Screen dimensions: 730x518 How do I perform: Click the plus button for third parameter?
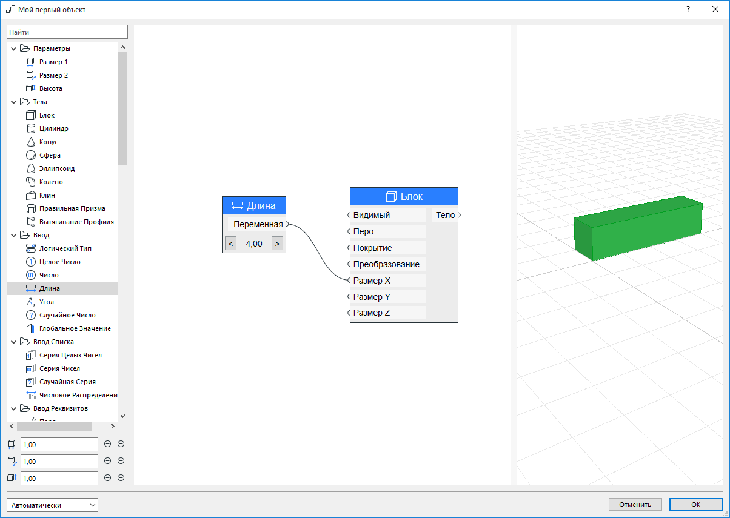point(121,478)
